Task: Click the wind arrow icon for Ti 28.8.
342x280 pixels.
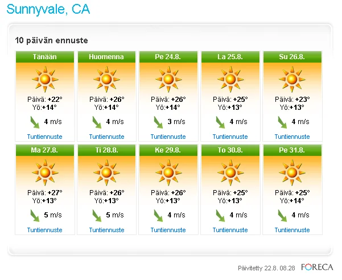Action: click(97, 215)
